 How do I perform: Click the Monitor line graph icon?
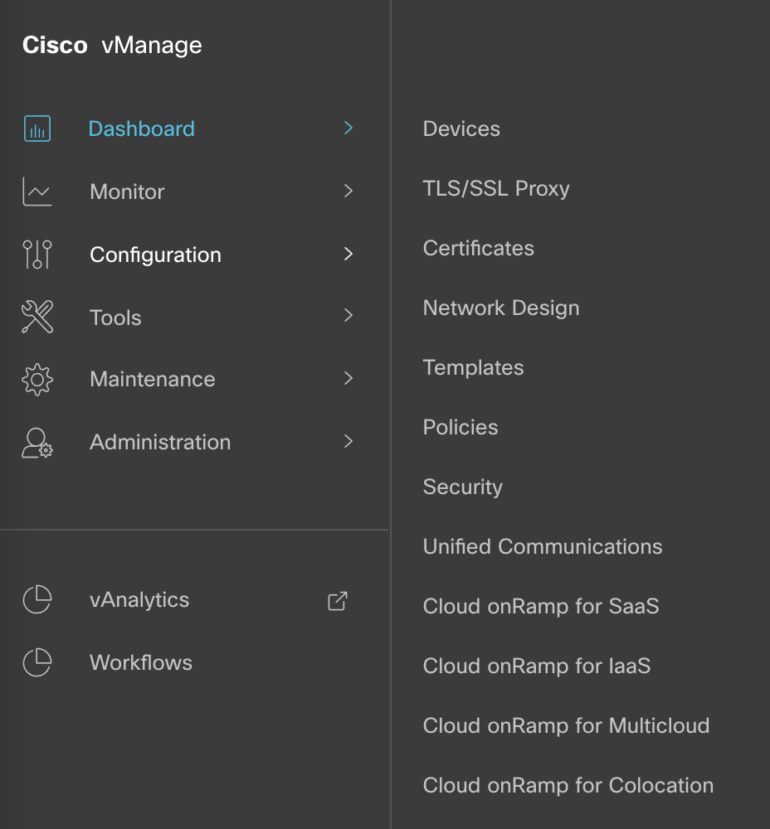[37, 191]
